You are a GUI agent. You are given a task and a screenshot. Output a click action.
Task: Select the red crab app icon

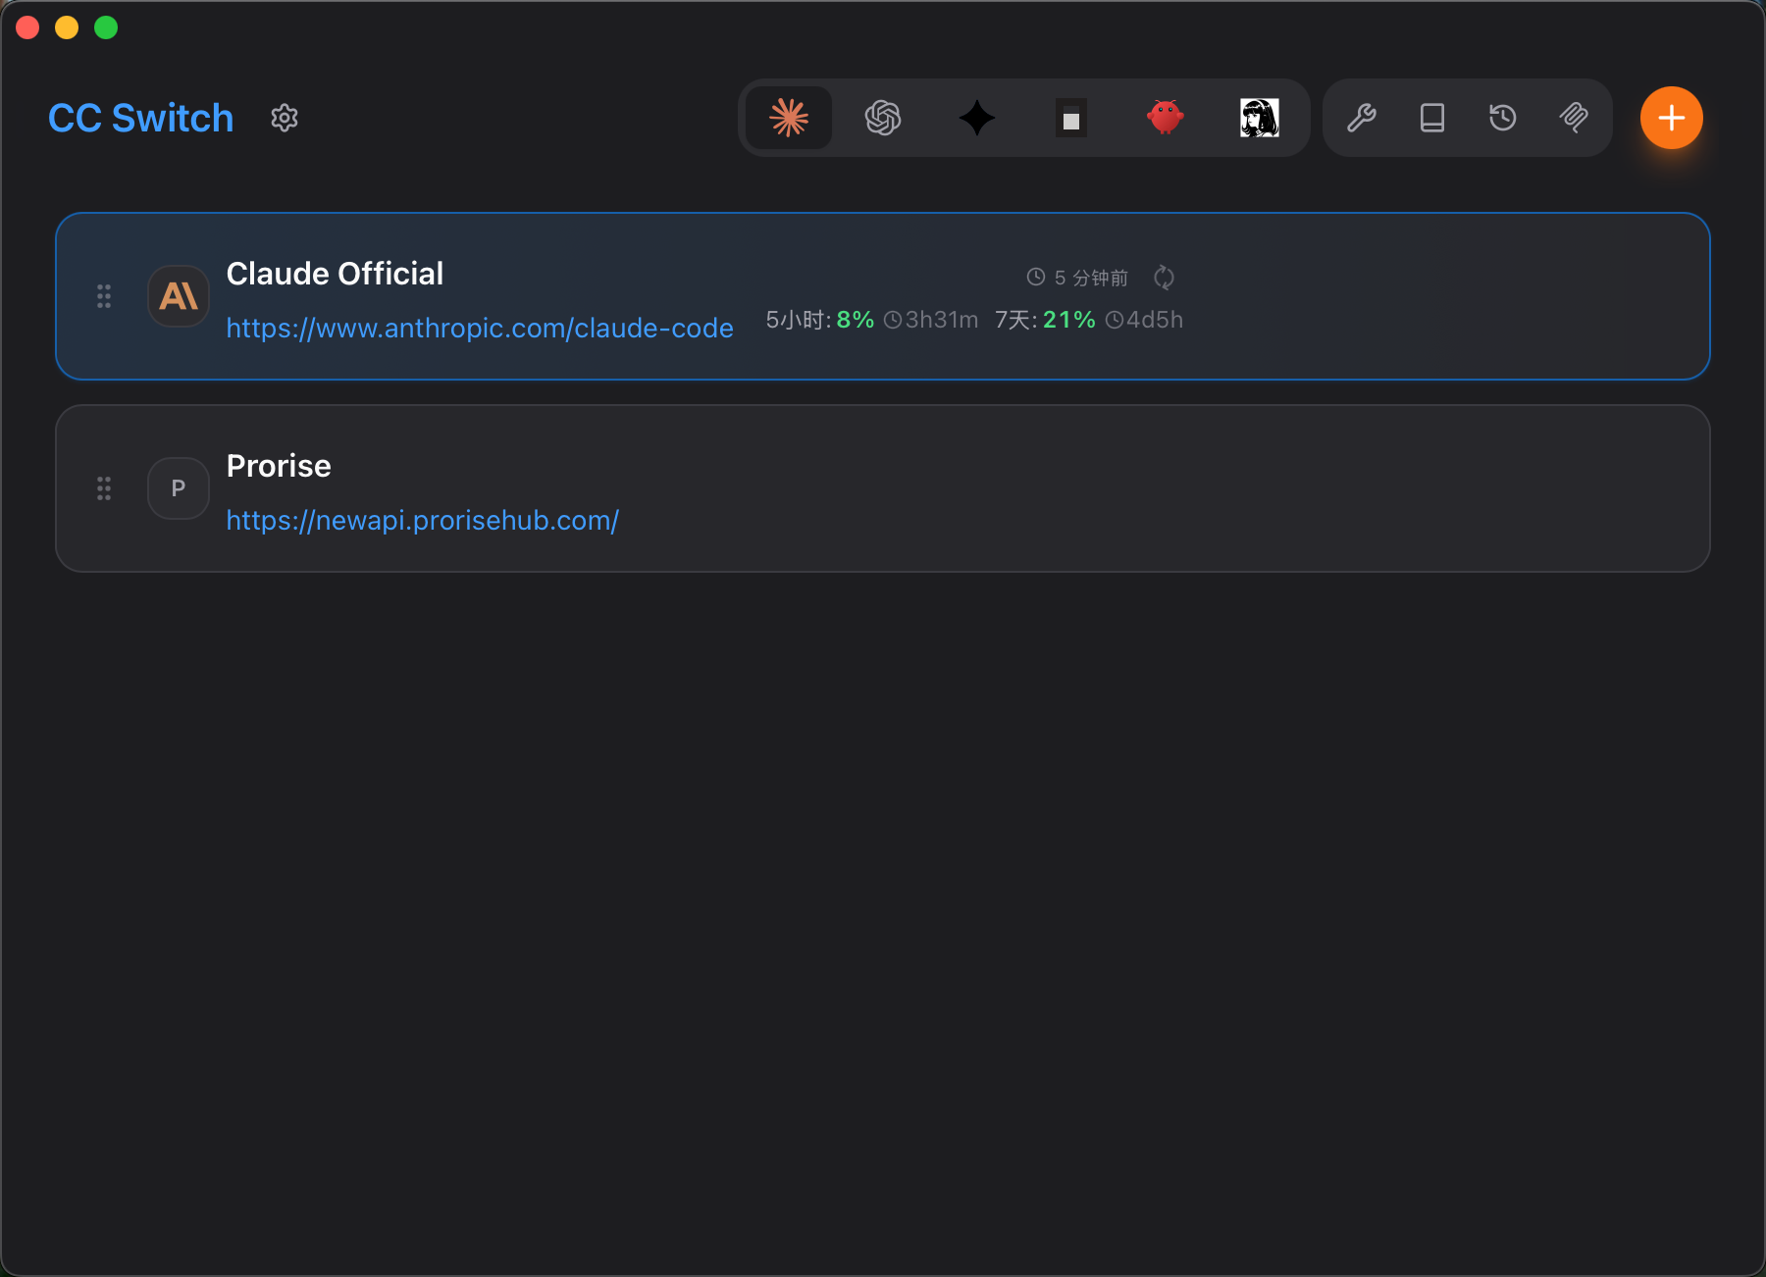1166,118
